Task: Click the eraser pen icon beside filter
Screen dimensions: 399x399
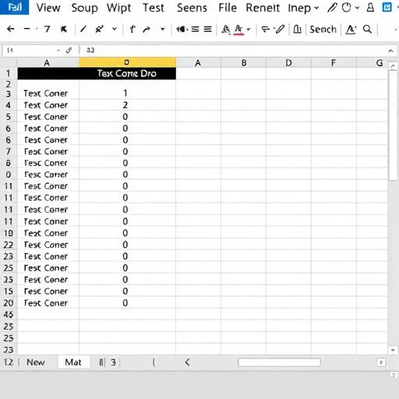Action: pos(280,29)
